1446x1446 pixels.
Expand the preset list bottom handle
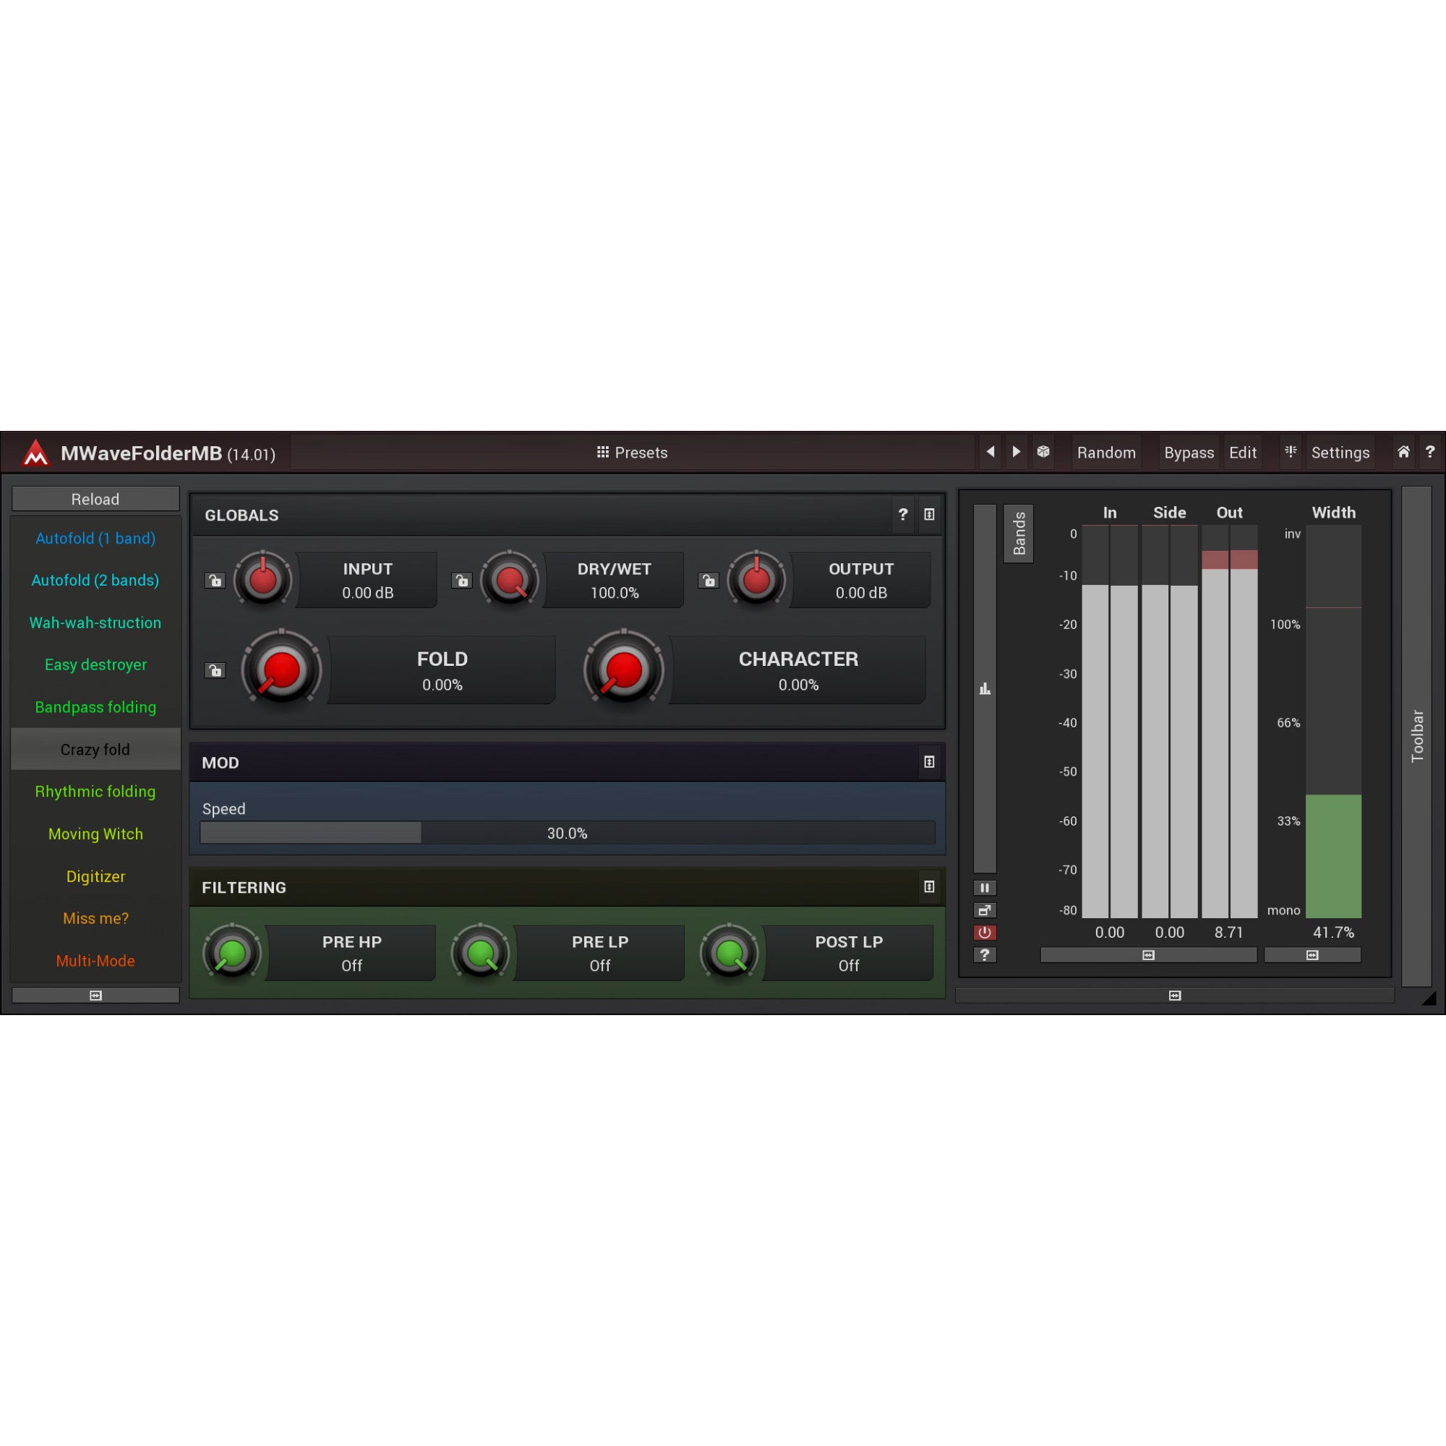95,996
